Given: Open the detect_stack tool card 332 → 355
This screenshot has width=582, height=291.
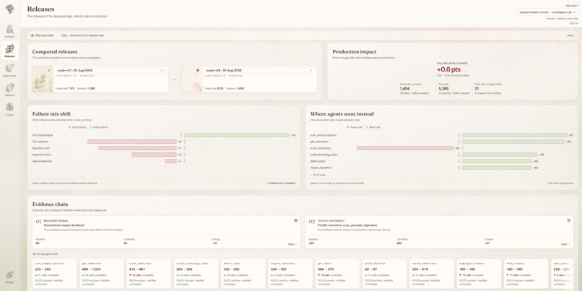Looking at the screenshot, I should point(243,274).
